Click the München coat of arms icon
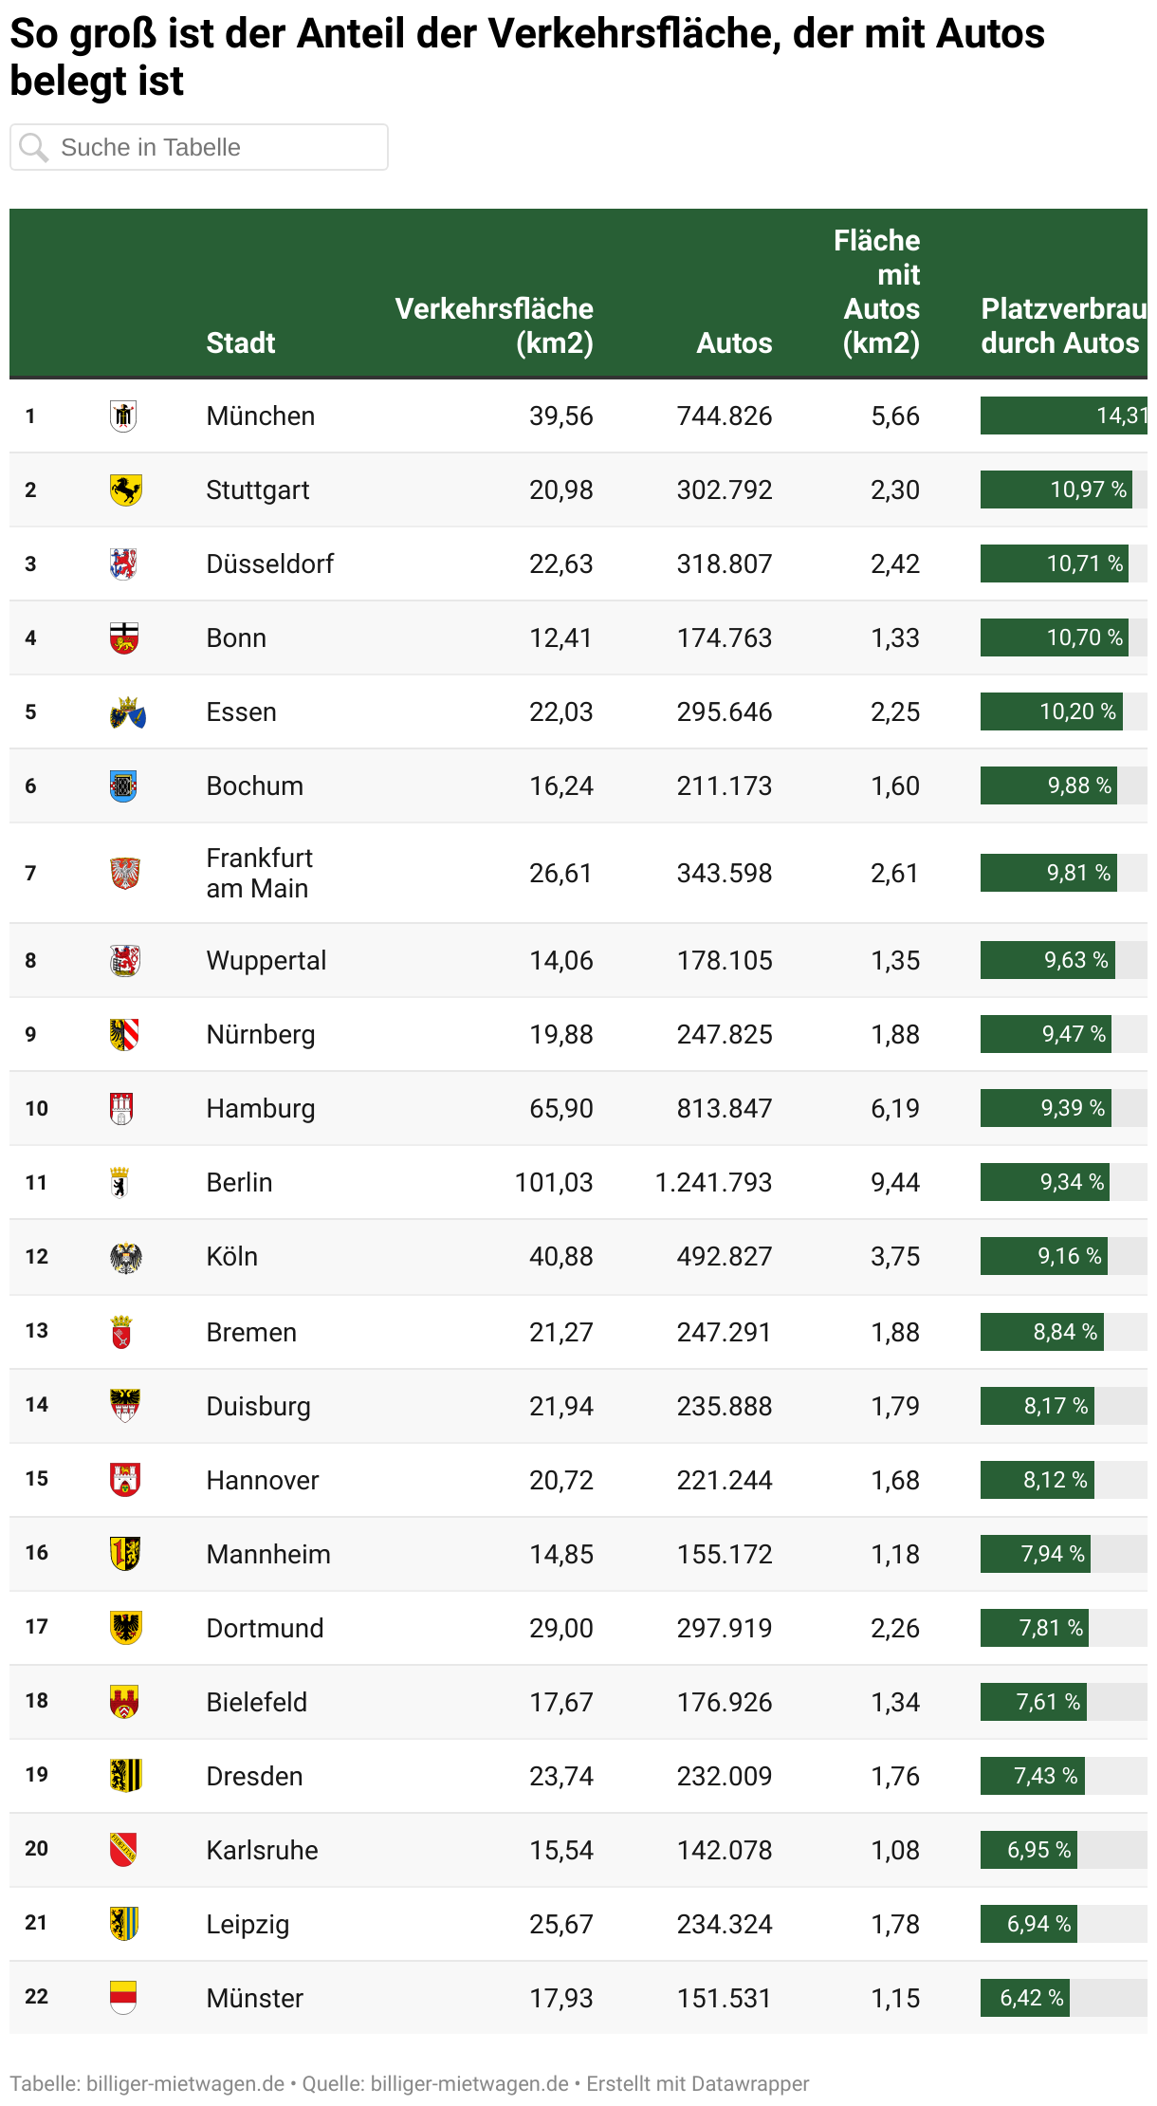This screenshot has height=2106, width=1157. (123, 416)
